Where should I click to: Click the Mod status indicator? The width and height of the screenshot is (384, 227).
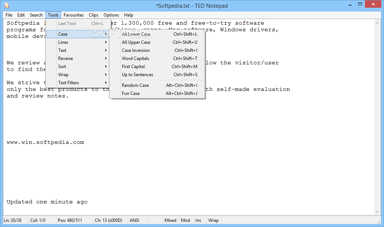click(x=186, y=220)
